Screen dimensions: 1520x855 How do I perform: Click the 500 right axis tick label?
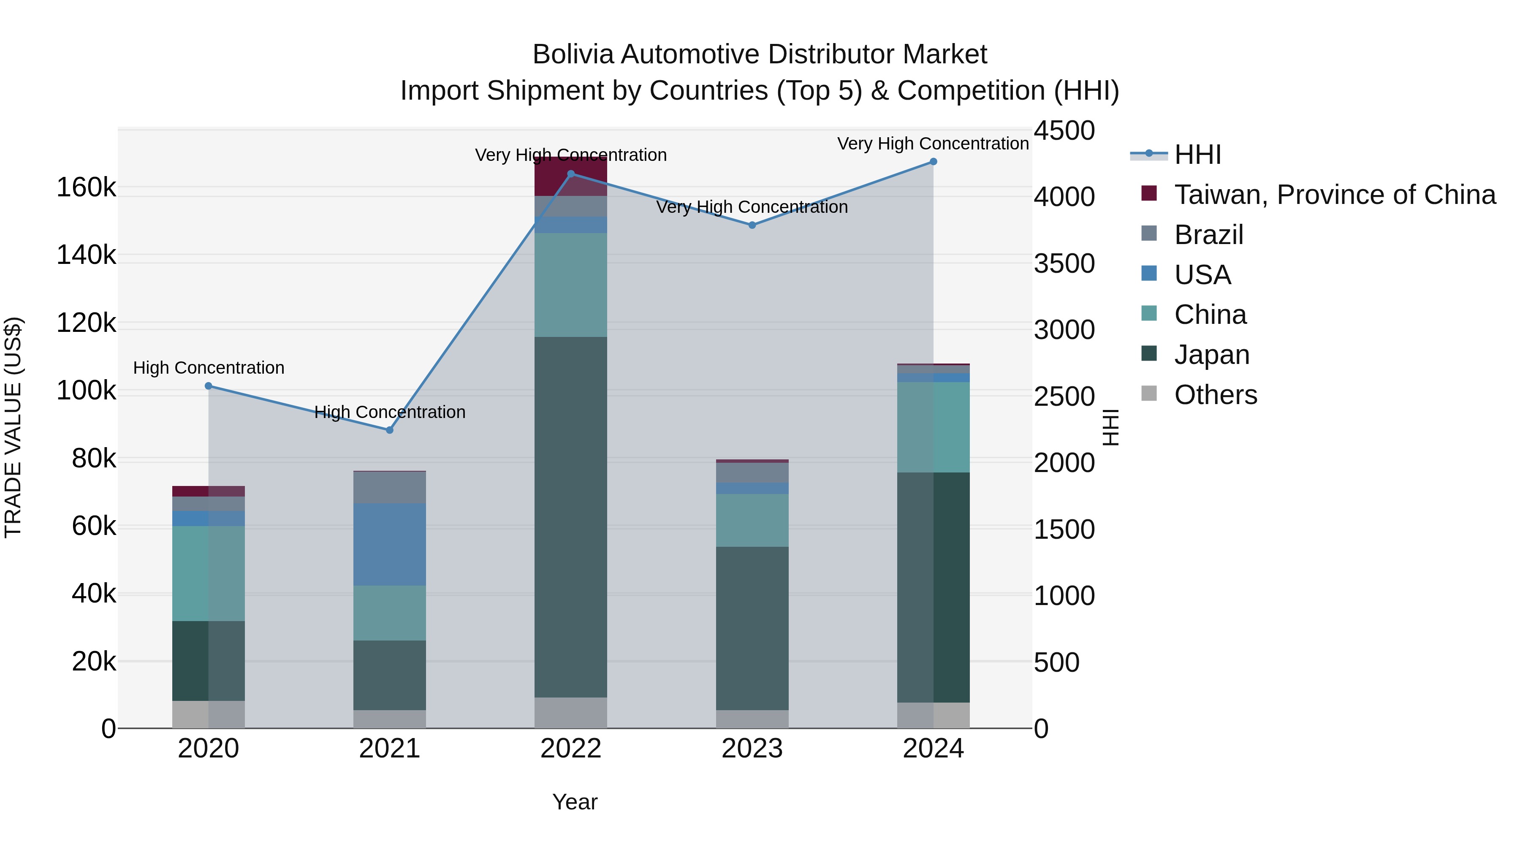(x=1057, y=662)
